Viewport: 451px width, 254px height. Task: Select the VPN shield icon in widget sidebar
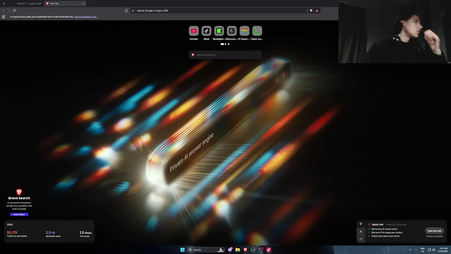coord(360,224)
